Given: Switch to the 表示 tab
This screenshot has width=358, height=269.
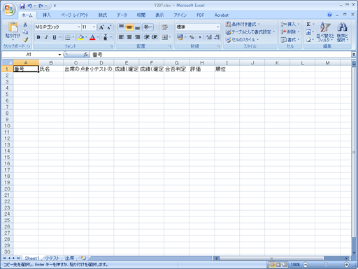Looking at the screenshot, I should click(159, 15).
